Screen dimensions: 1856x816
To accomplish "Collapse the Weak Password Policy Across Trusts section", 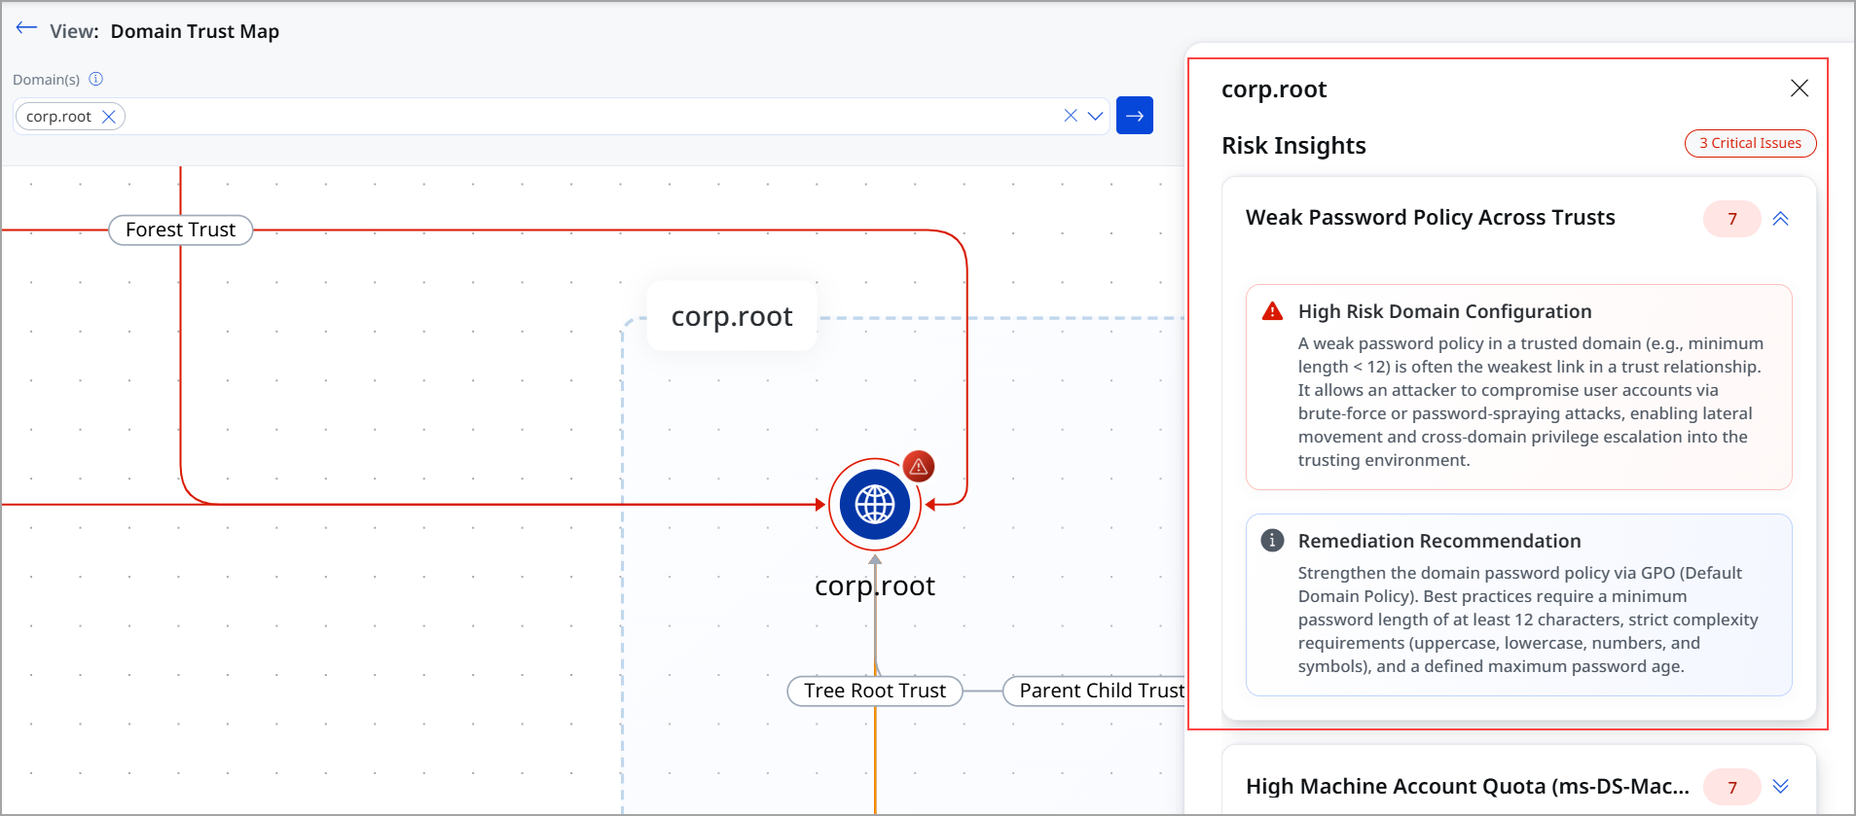I will pos(1780,219).
